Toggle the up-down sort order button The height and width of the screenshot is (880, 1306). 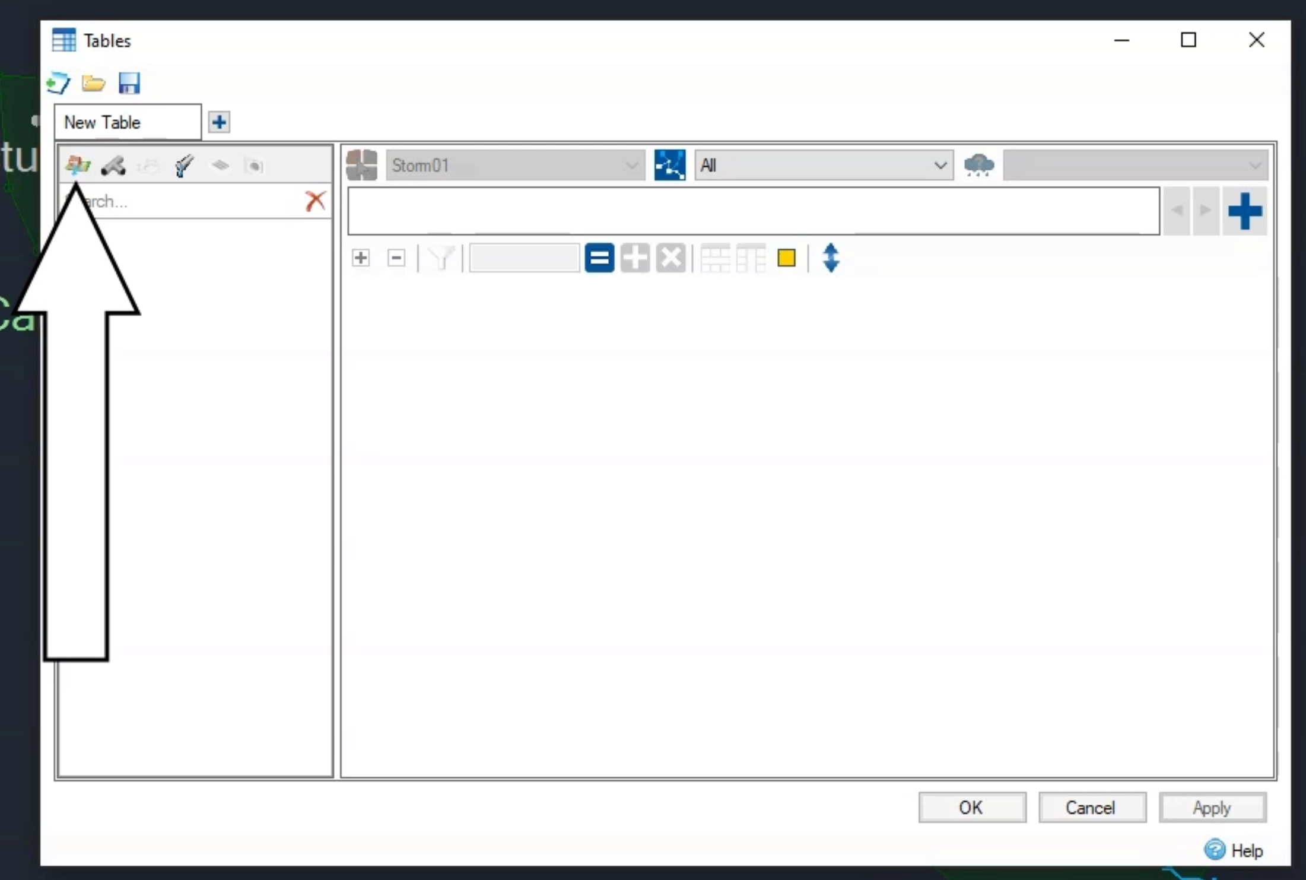832,258
